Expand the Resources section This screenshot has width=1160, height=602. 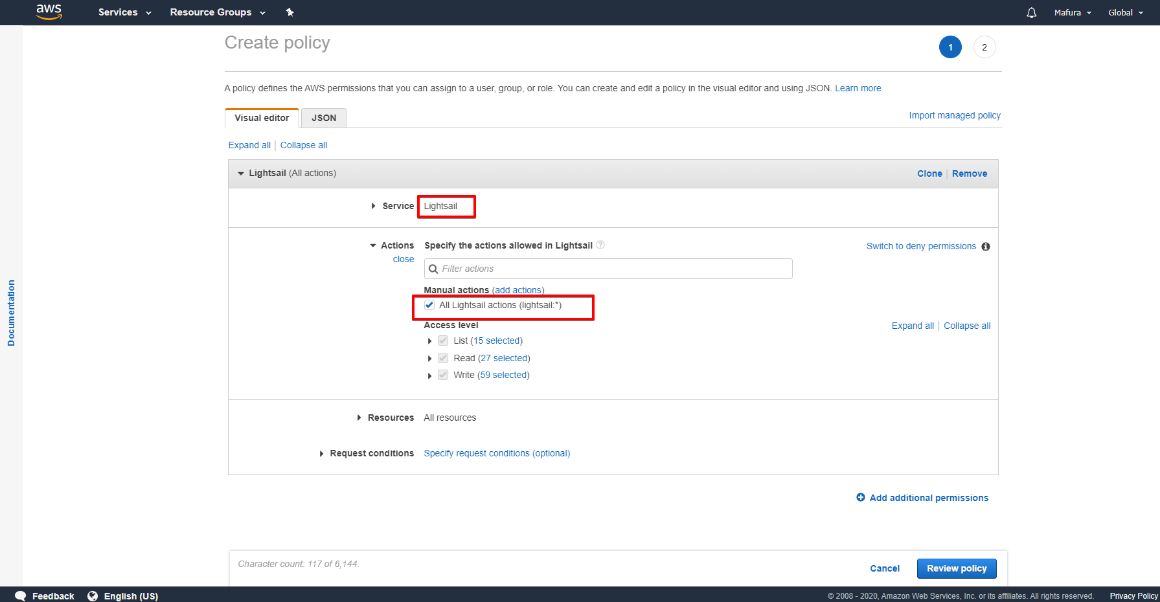[359, 418]
